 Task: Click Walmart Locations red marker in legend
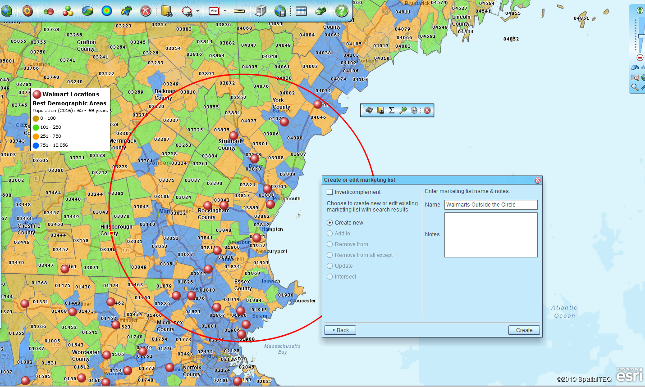(37, 94)
